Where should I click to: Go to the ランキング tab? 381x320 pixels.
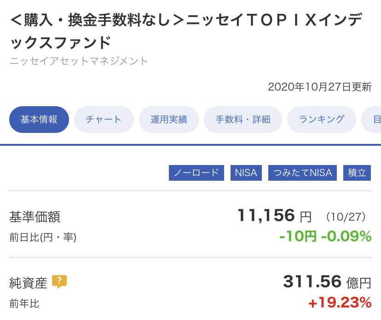(x=322, y=120)
